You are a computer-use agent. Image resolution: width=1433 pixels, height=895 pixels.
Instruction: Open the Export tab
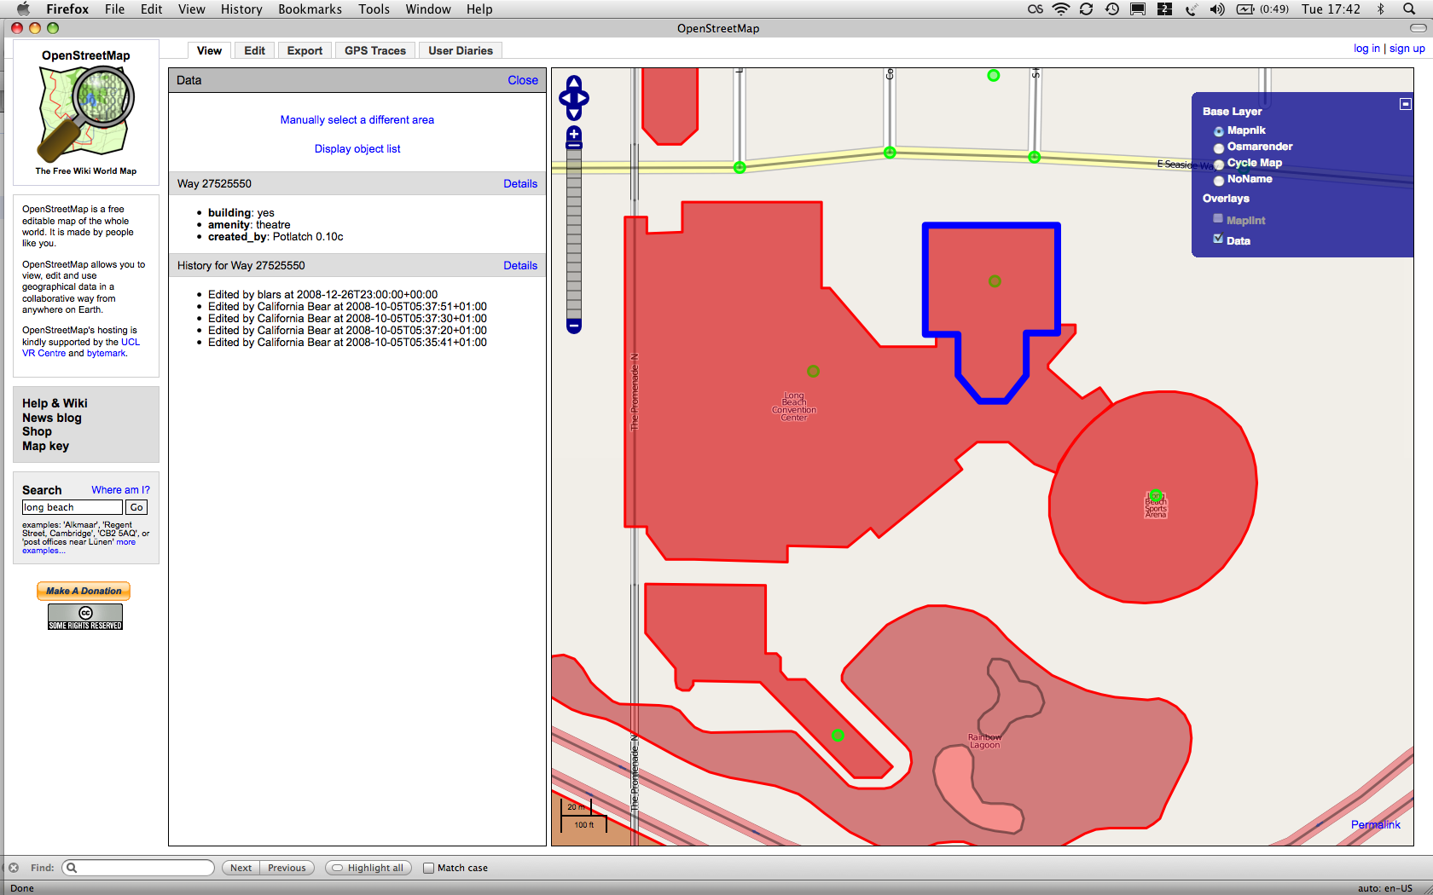305,50
